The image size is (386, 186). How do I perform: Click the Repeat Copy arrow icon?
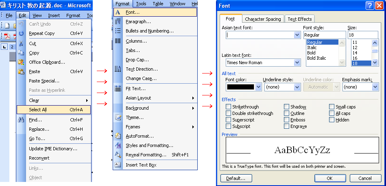pos(21,33)
